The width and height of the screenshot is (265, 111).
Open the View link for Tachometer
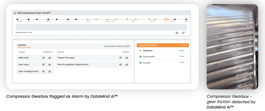(182, 56)
